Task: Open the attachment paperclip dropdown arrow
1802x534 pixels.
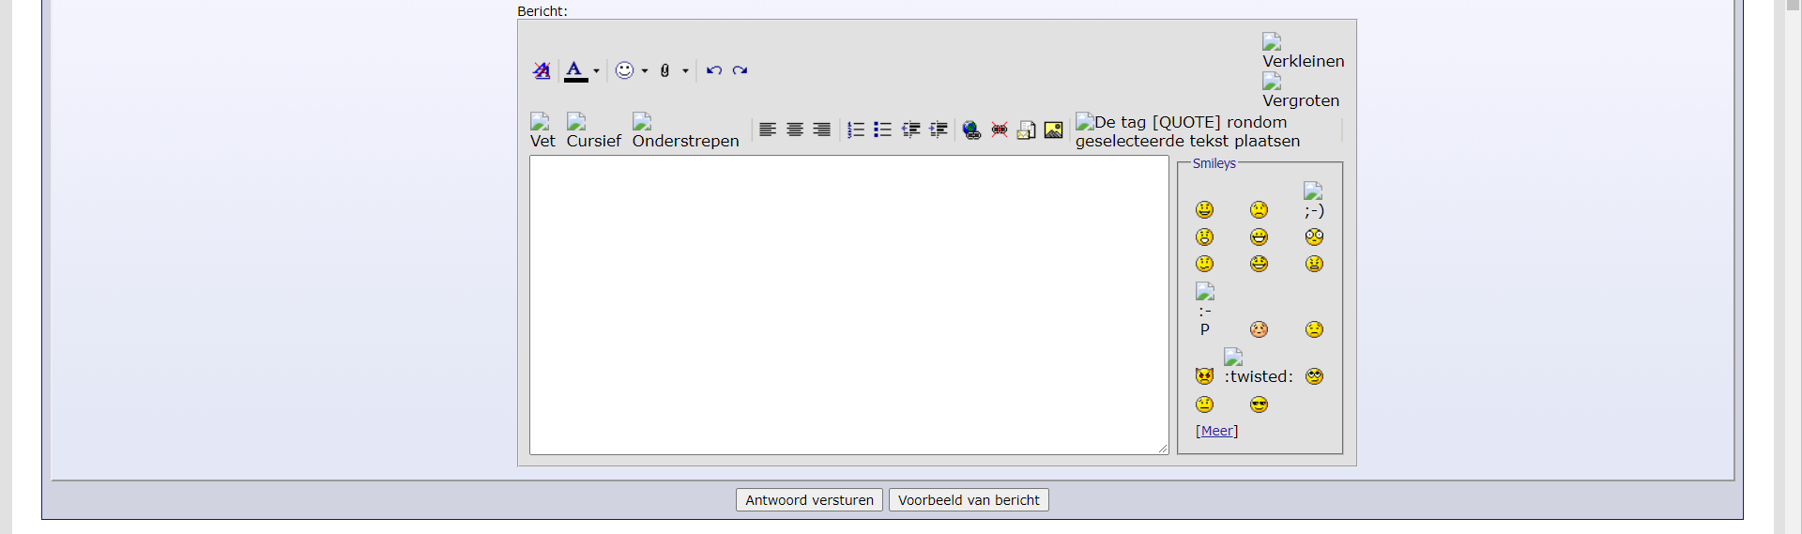Action: tap(685, 71)
